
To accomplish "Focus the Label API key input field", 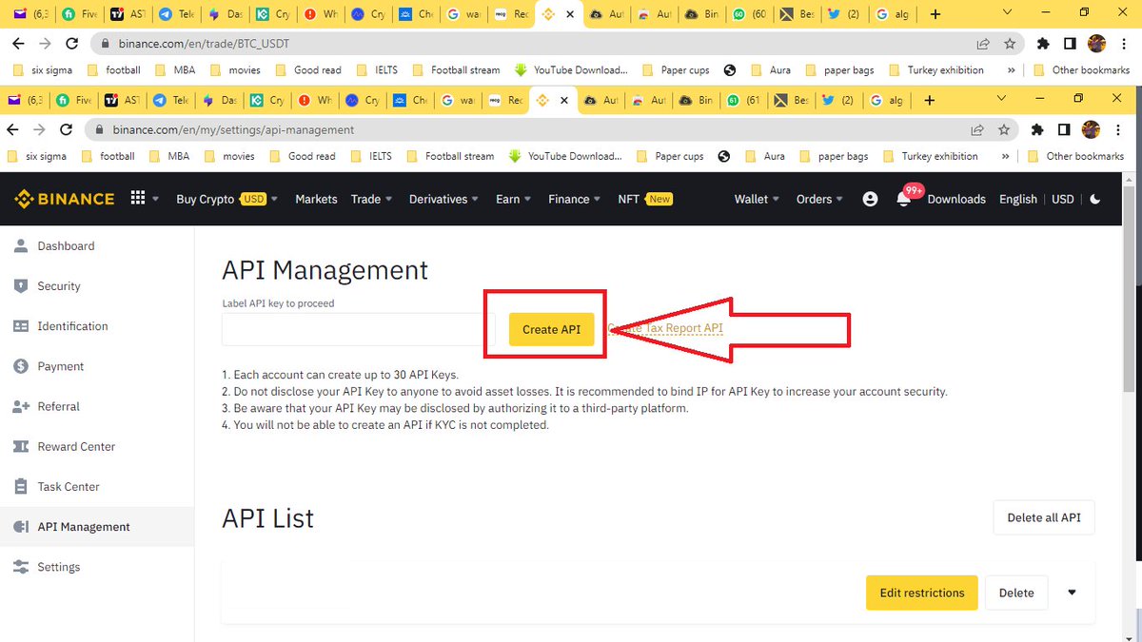I will tap(359, 329).
